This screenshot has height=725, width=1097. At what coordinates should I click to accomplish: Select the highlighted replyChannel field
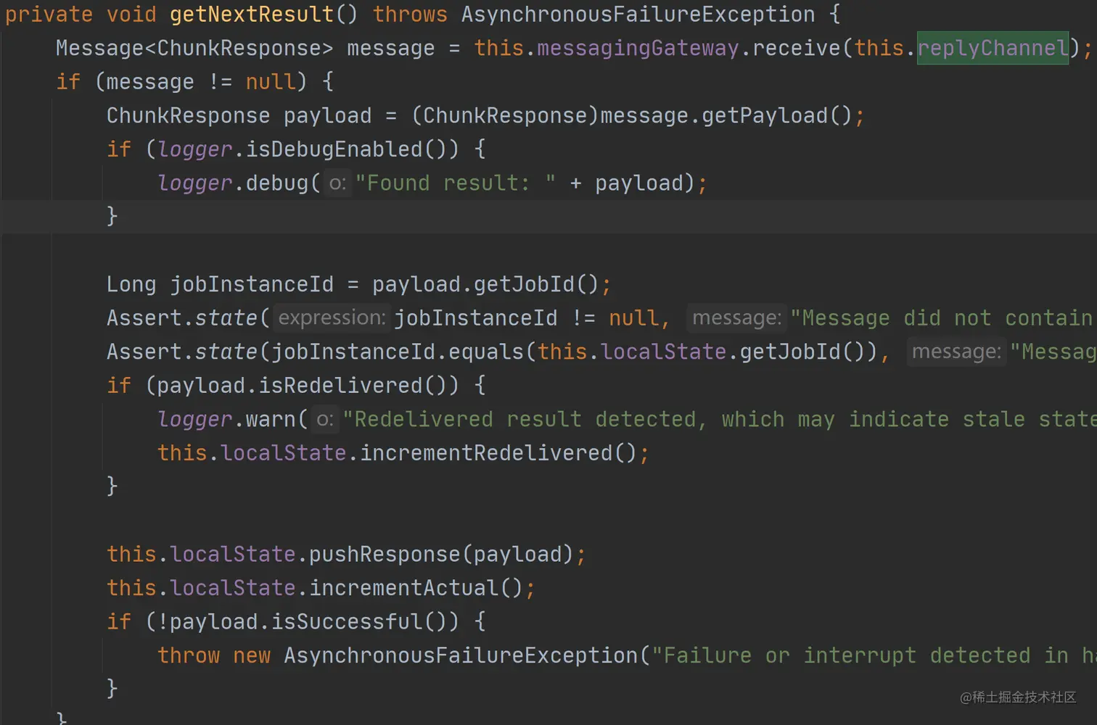click(x=993, y=48)
